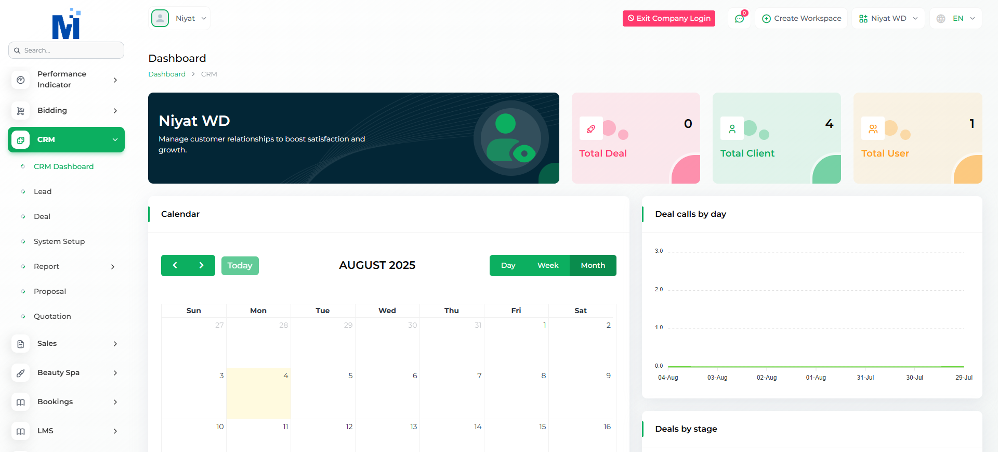Click the Total User people icon
The height and width of the screenshot is (452, 998).
pos(873,128)
